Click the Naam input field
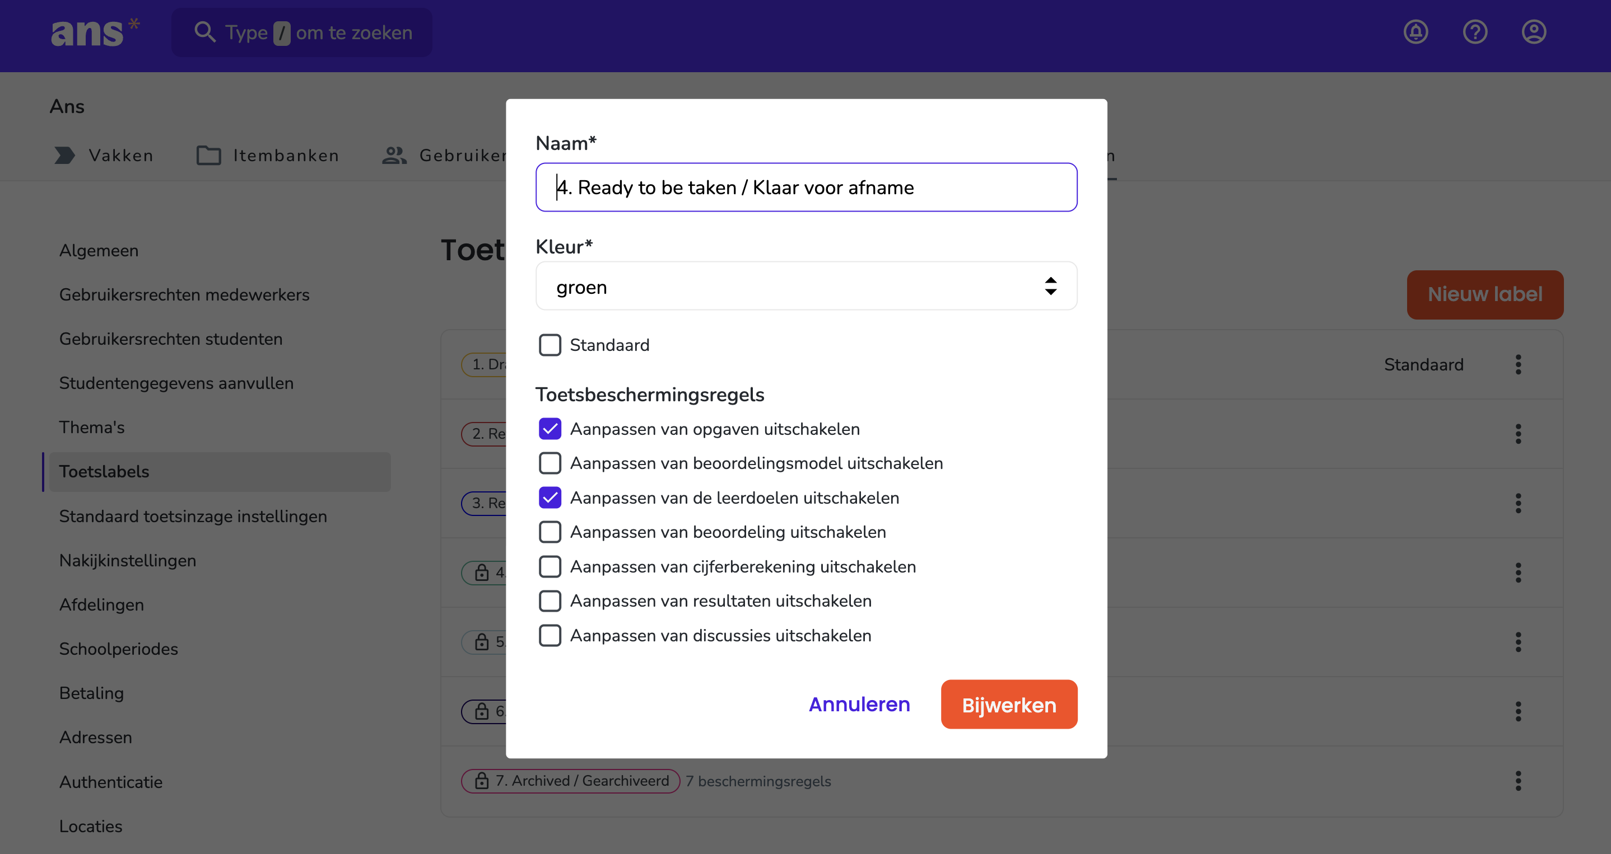 click(806, 187)
